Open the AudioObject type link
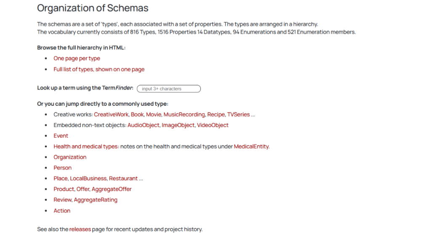Image resolution: width=431 pixels, height=233 pixels. point(144,125)
